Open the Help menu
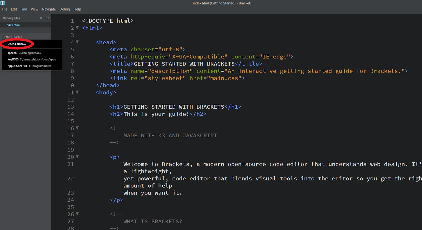The width and height of the screenshot is (422, 230). pyautogui.click(x=77, y=9)
